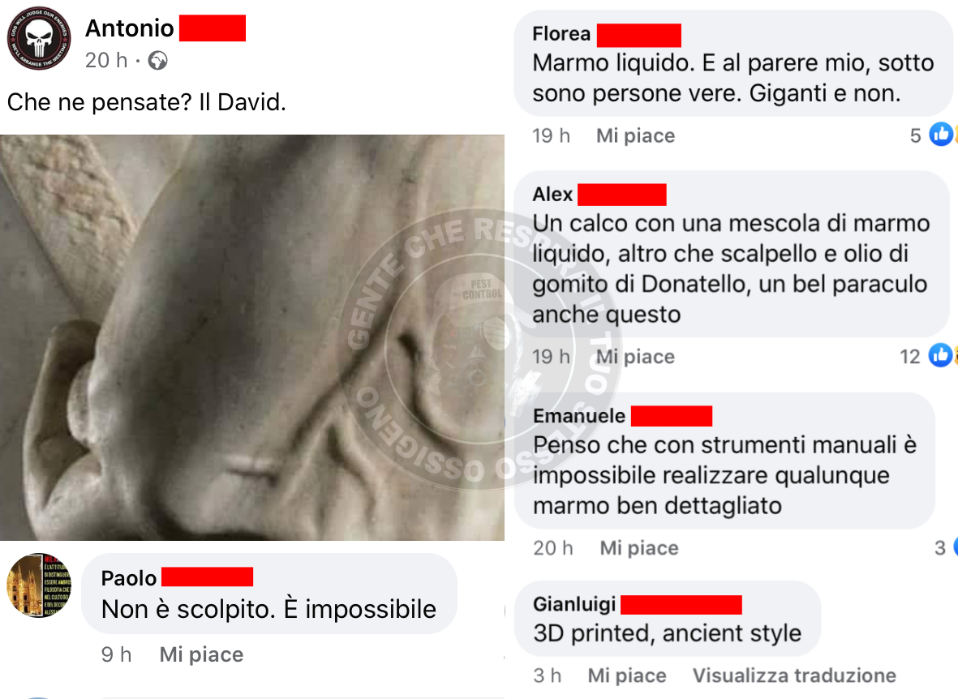
Task: Like Florea's comment with Mi piace
Action: 635,135
